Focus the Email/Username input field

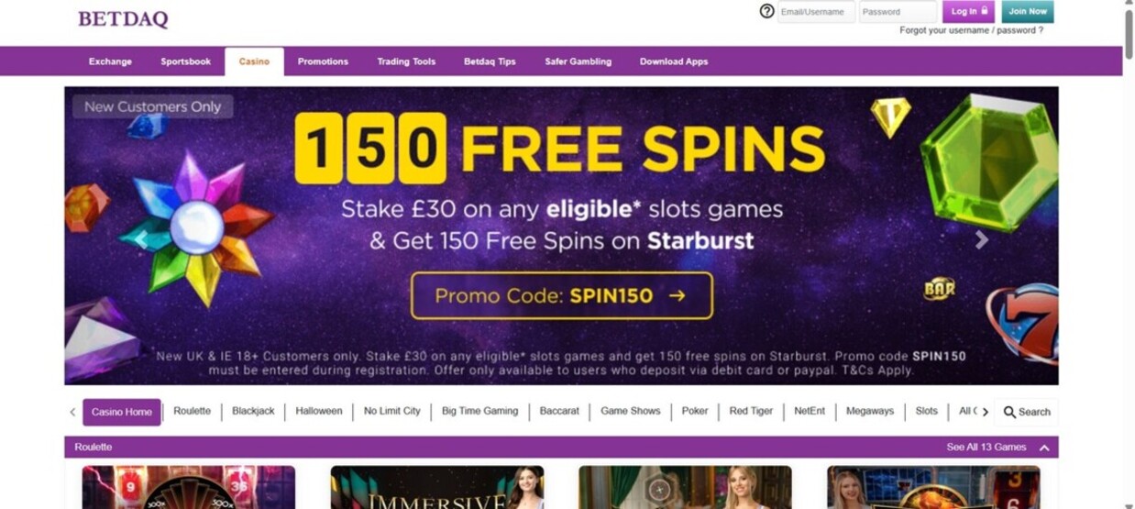pyautogui.click(x=816, y=12)
